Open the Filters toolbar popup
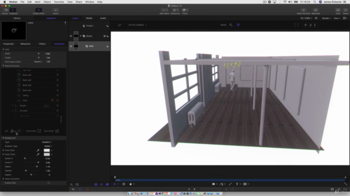This screenshot has height=196, width=350. (185, 10)
